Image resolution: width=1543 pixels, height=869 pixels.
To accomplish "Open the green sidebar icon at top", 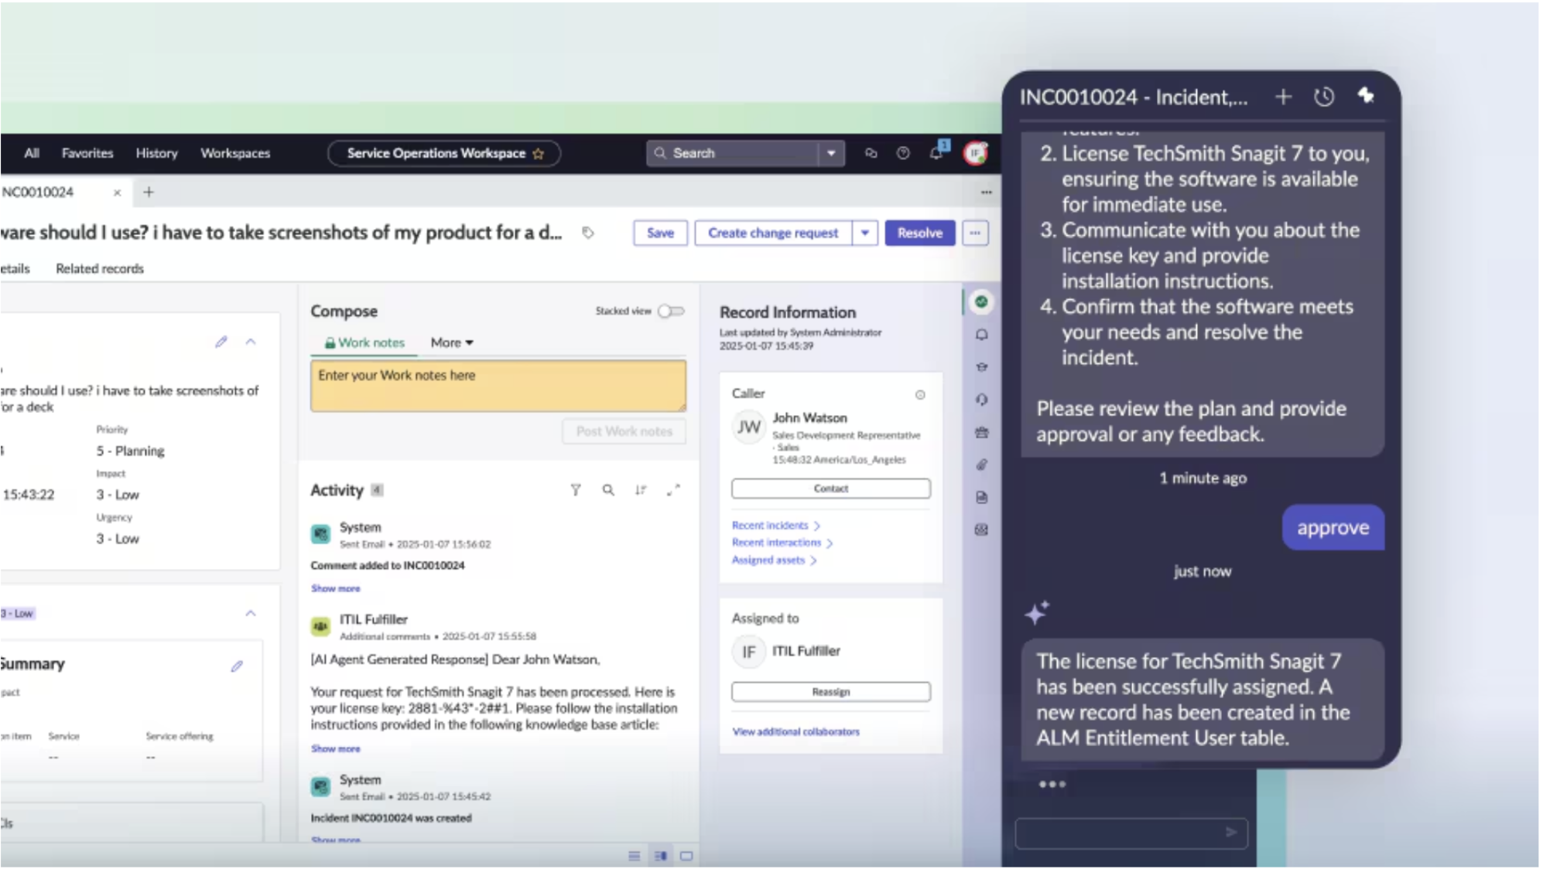I will pyautogui.click(x=981, y=302).
